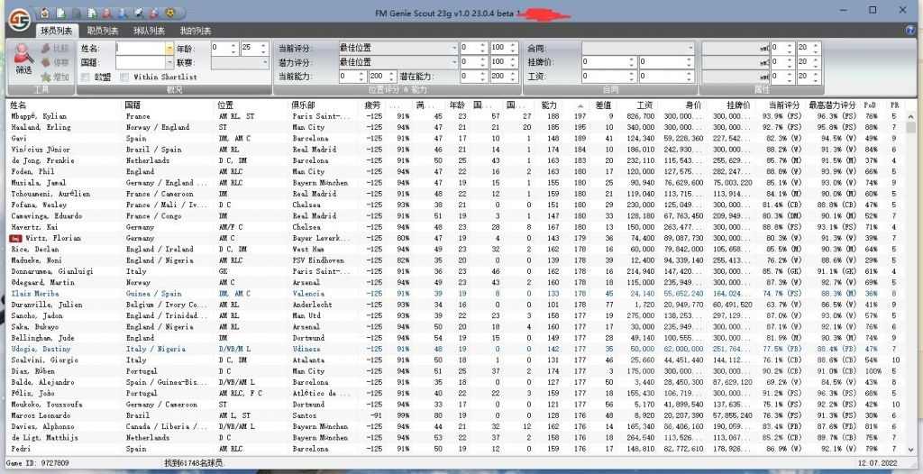This screenshot has height=474, width=923.
Task: Expand the 合同 contract dropdown
Action: pyautogui.click(x=695, y=48)
